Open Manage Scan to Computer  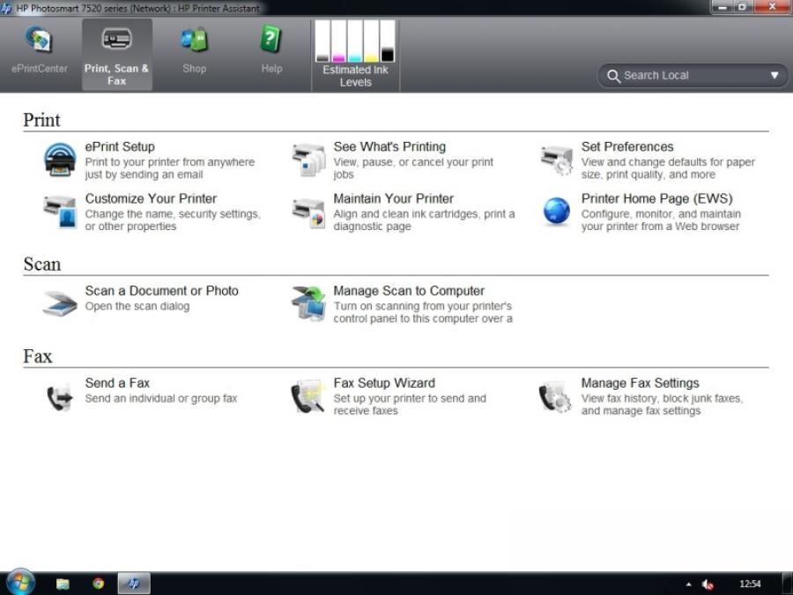click(409, 291)
